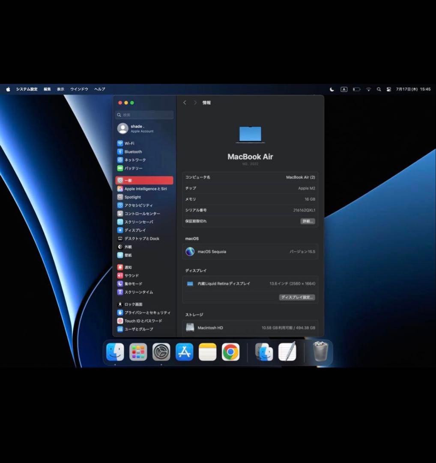
Task: Open バッテリー battery settings
Action: coord(133,168)
